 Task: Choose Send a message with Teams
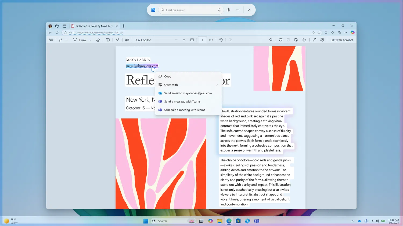coord(182,101)
